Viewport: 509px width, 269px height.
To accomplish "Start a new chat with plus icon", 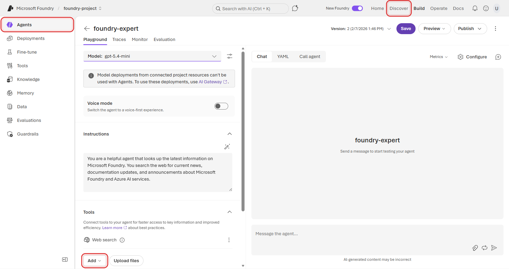I will (x=498, y=57).
